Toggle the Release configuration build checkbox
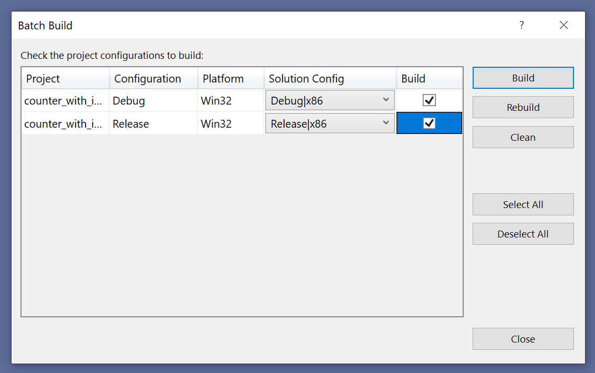 (429, 123)
